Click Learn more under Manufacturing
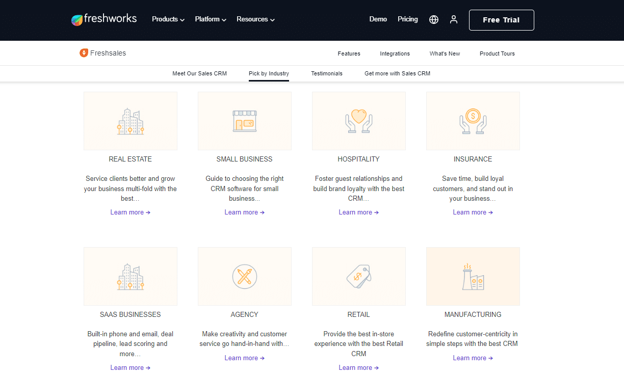This screenshot has height=376, width=624. [x=473, y=358]
